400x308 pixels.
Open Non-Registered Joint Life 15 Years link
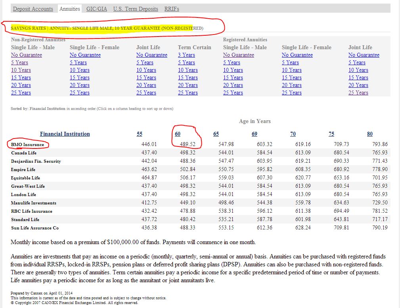pos(145,78)
